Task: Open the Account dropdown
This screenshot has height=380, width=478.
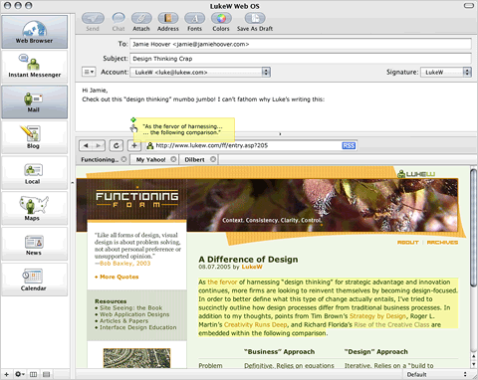Action: 200,73
